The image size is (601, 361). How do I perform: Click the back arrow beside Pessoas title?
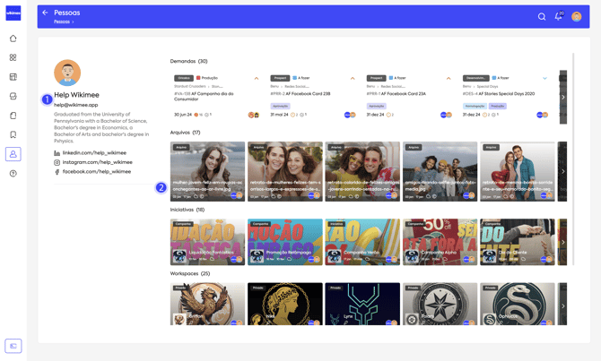tap(45, 13)
